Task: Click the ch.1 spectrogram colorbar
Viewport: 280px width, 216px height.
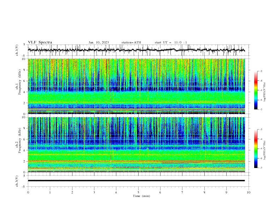Action: tap(256, 90)
